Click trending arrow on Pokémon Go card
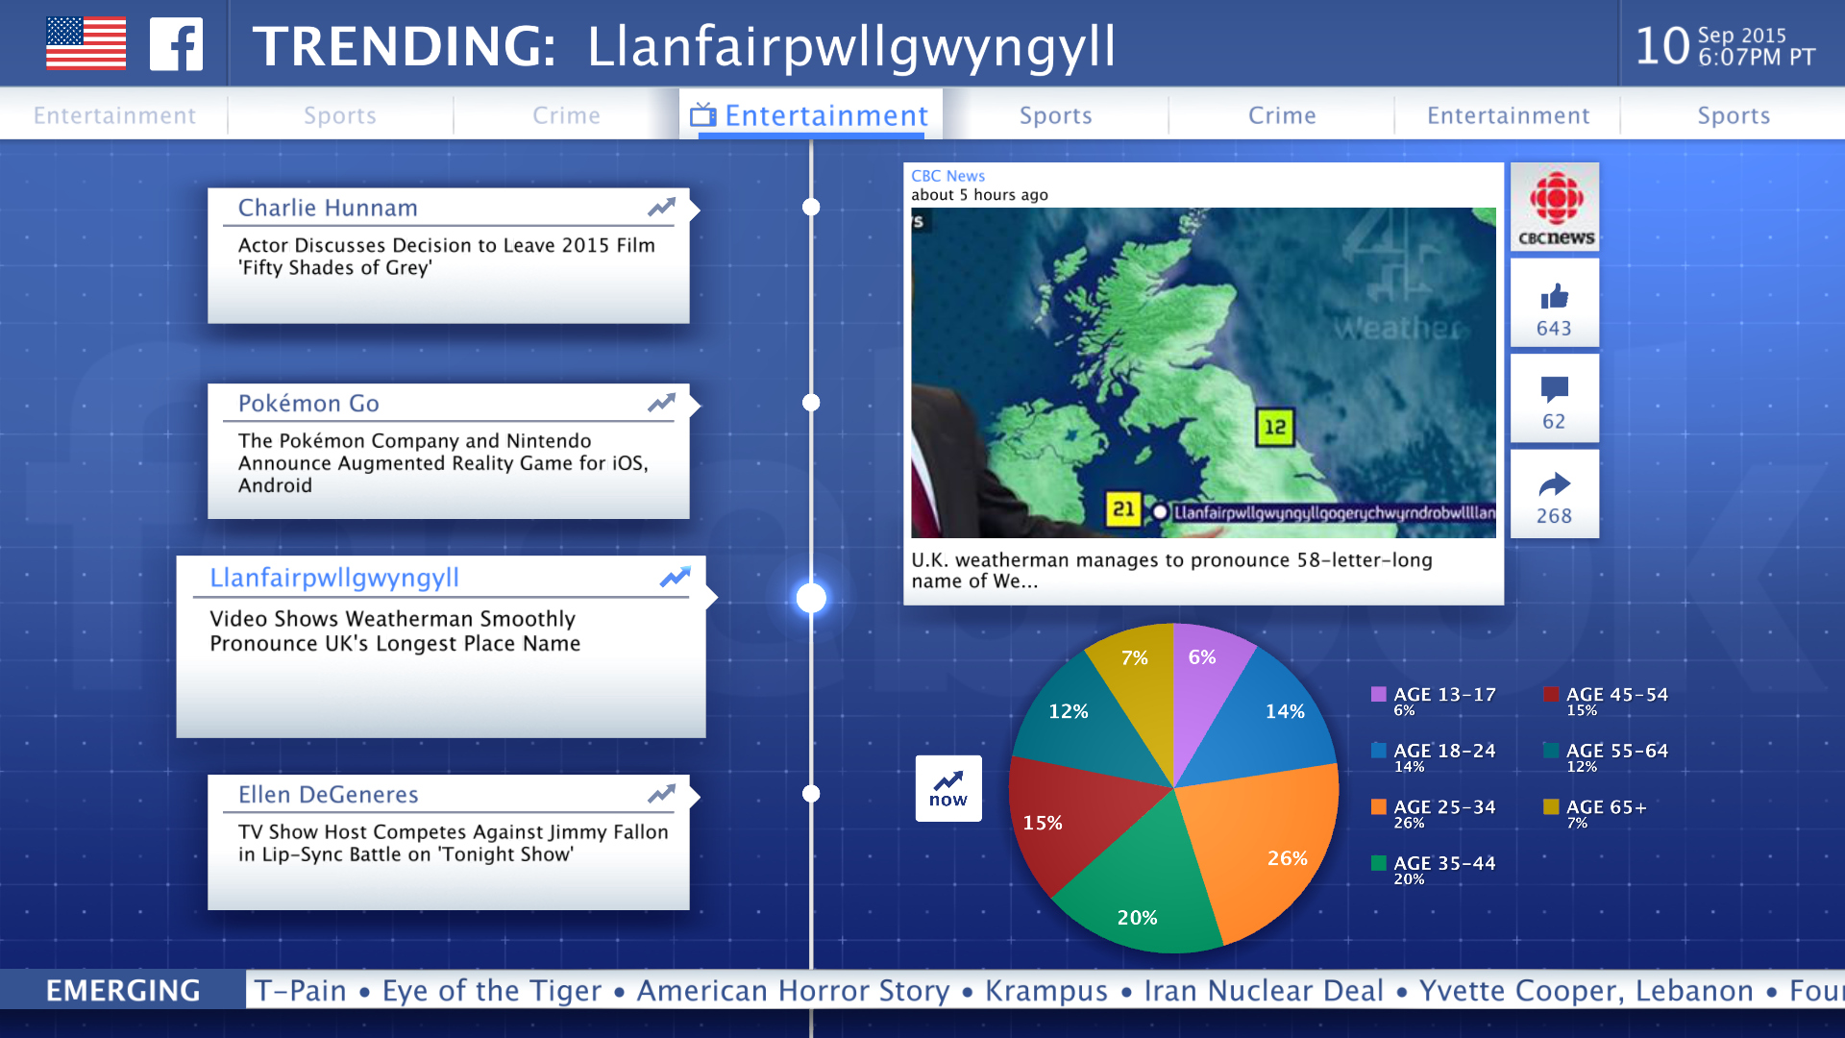 [661, 403]
